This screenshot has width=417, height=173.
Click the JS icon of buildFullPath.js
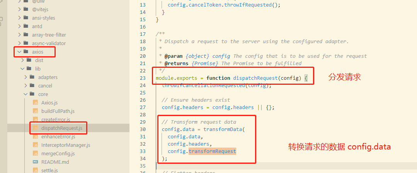[x=36, y=111]
